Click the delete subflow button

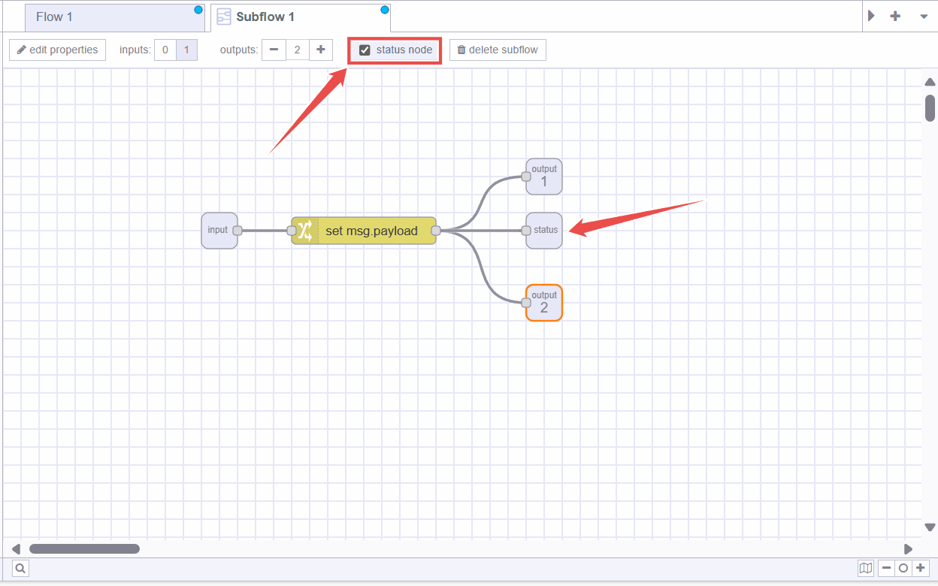pyautogui.click(x=498, y=50)
